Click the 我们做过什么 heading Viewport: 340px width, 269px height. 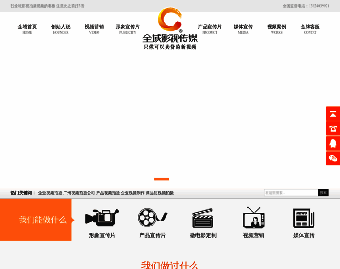point(170,265)
